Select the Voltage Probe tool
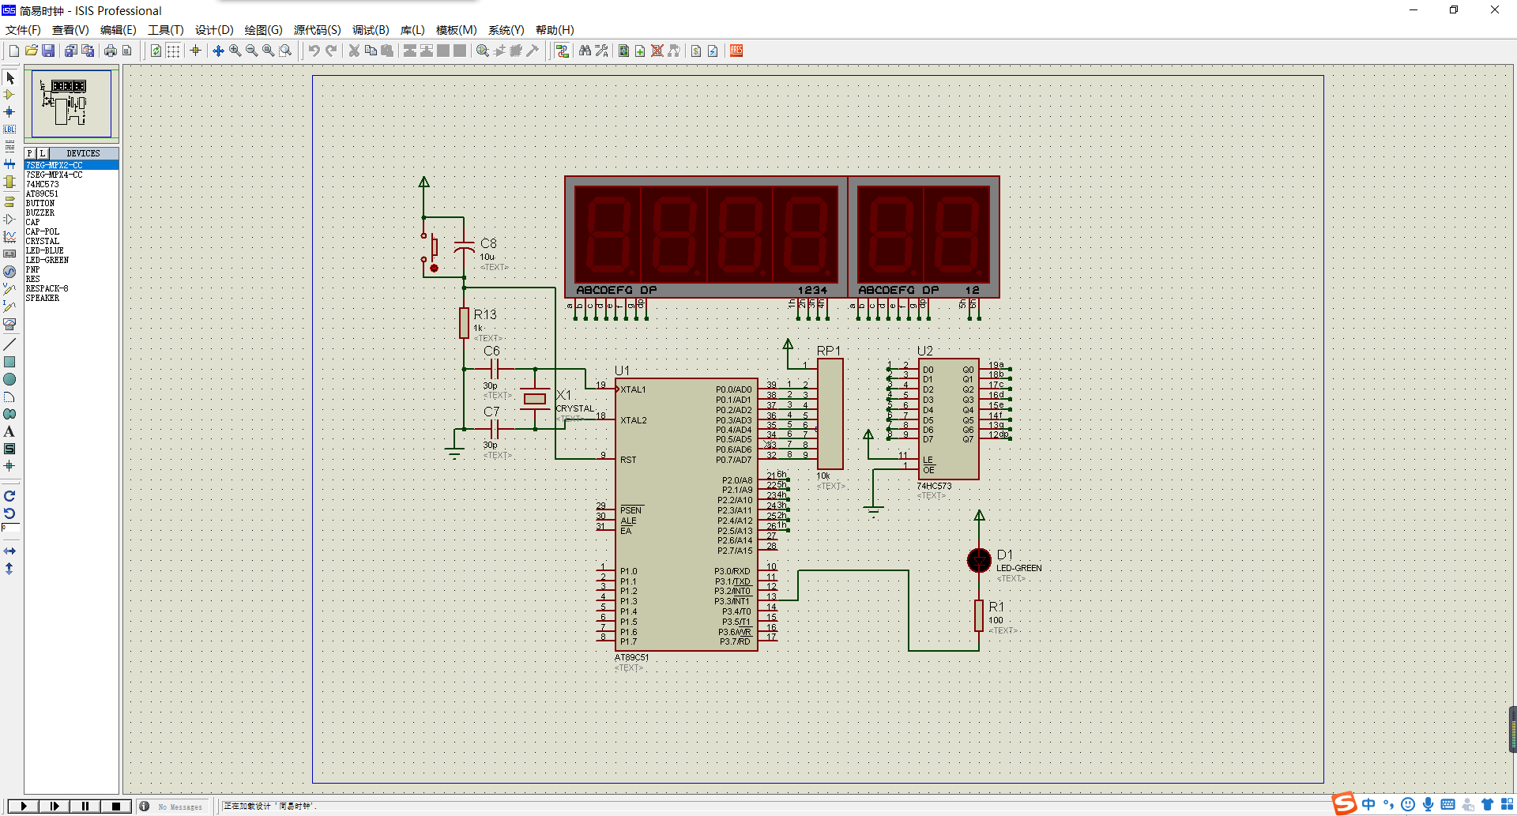This screenshot has height=816, width=1517. [x=9, y=289]
